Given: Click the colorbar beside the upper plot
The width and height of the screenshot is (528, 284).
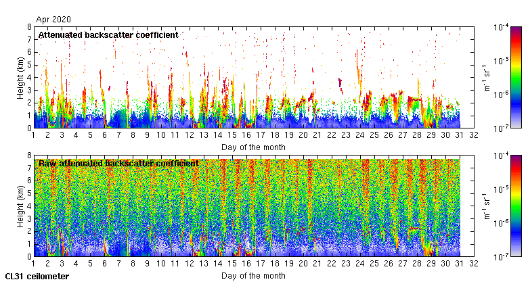Looking at the screenshot, I should 516,77.
